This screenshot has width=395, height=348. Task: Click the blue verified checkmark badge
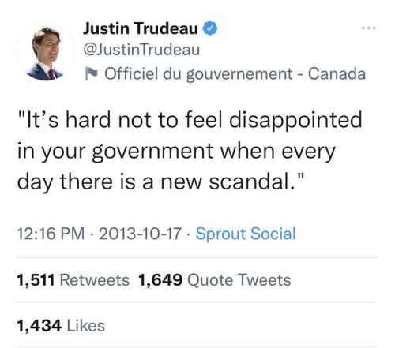210,28
